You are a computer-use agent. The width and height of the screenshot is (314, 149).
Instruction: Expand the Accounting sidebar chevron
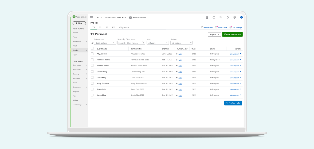tap(87, 105)
